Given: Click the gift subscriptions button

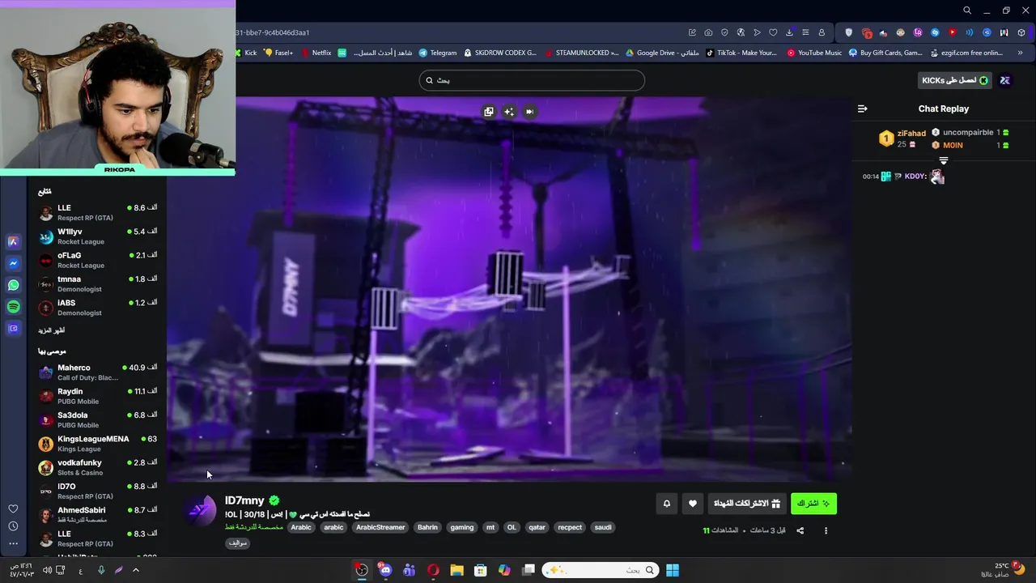Looking at the screenshot, I should point(747,504).
